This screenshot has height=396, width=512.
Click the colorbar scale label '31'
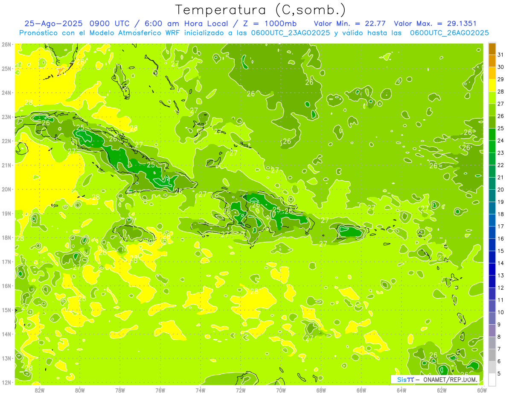[500, 55]
